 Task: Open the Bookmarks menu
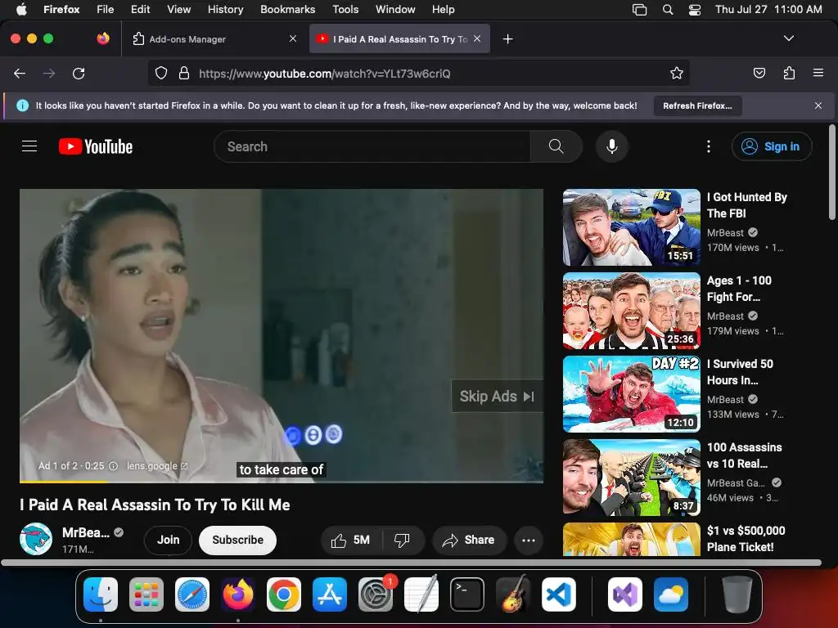point(287,9)
